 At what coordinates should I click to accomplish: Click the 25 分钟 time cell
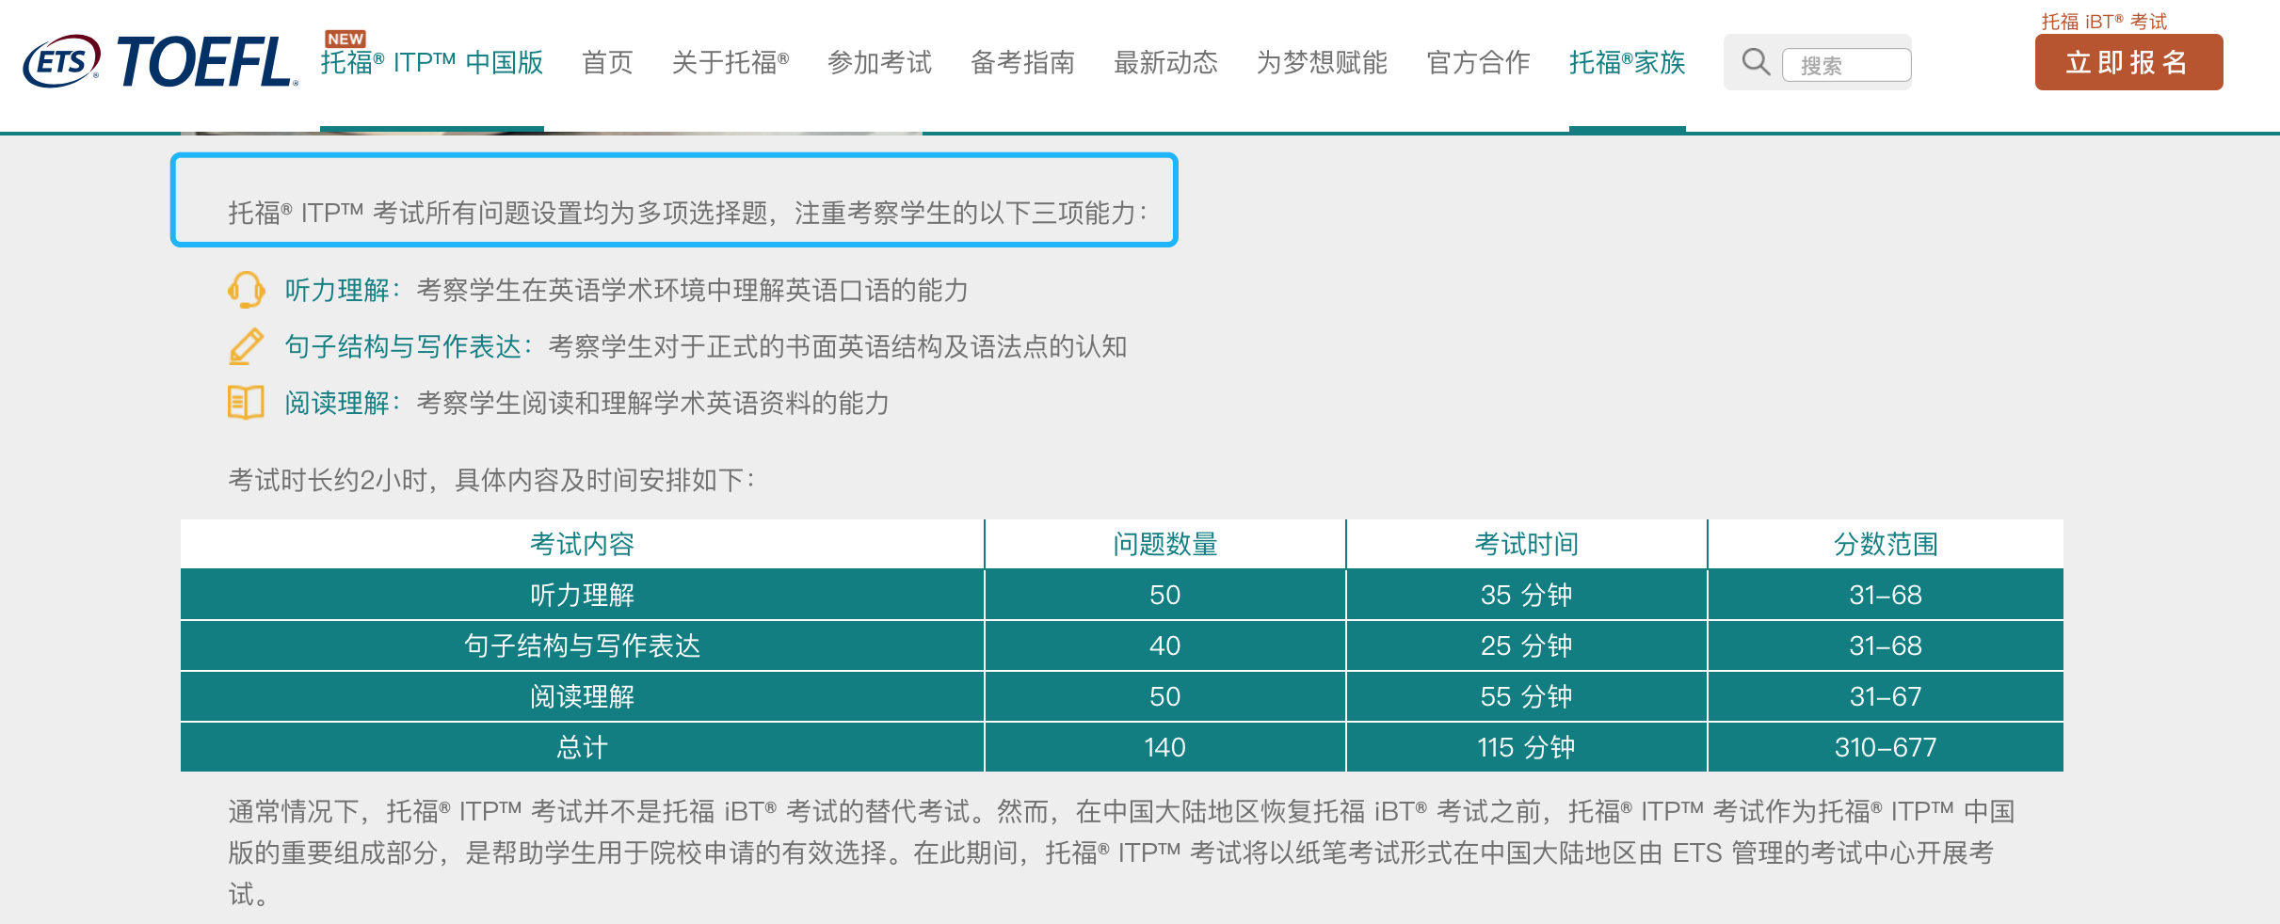[1526, 645]
